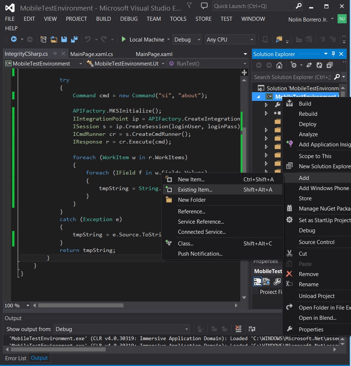This screenshot has height=366, width=351.
Task: Click the editor split handle icon
Action: tap(244, 72)
